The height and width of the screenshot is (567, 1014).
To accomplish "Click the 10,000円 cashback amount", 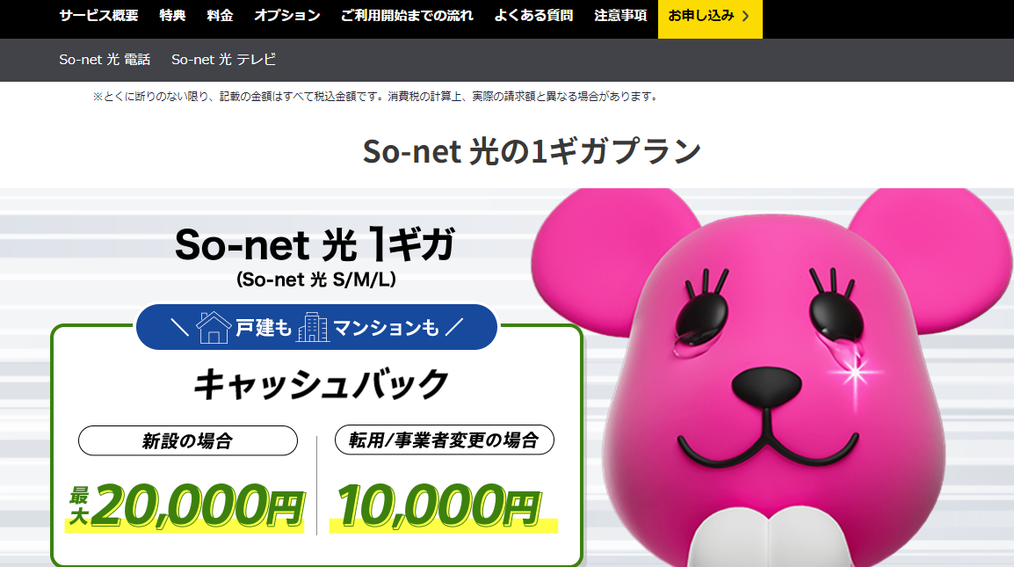I will [x=442, y=507].
